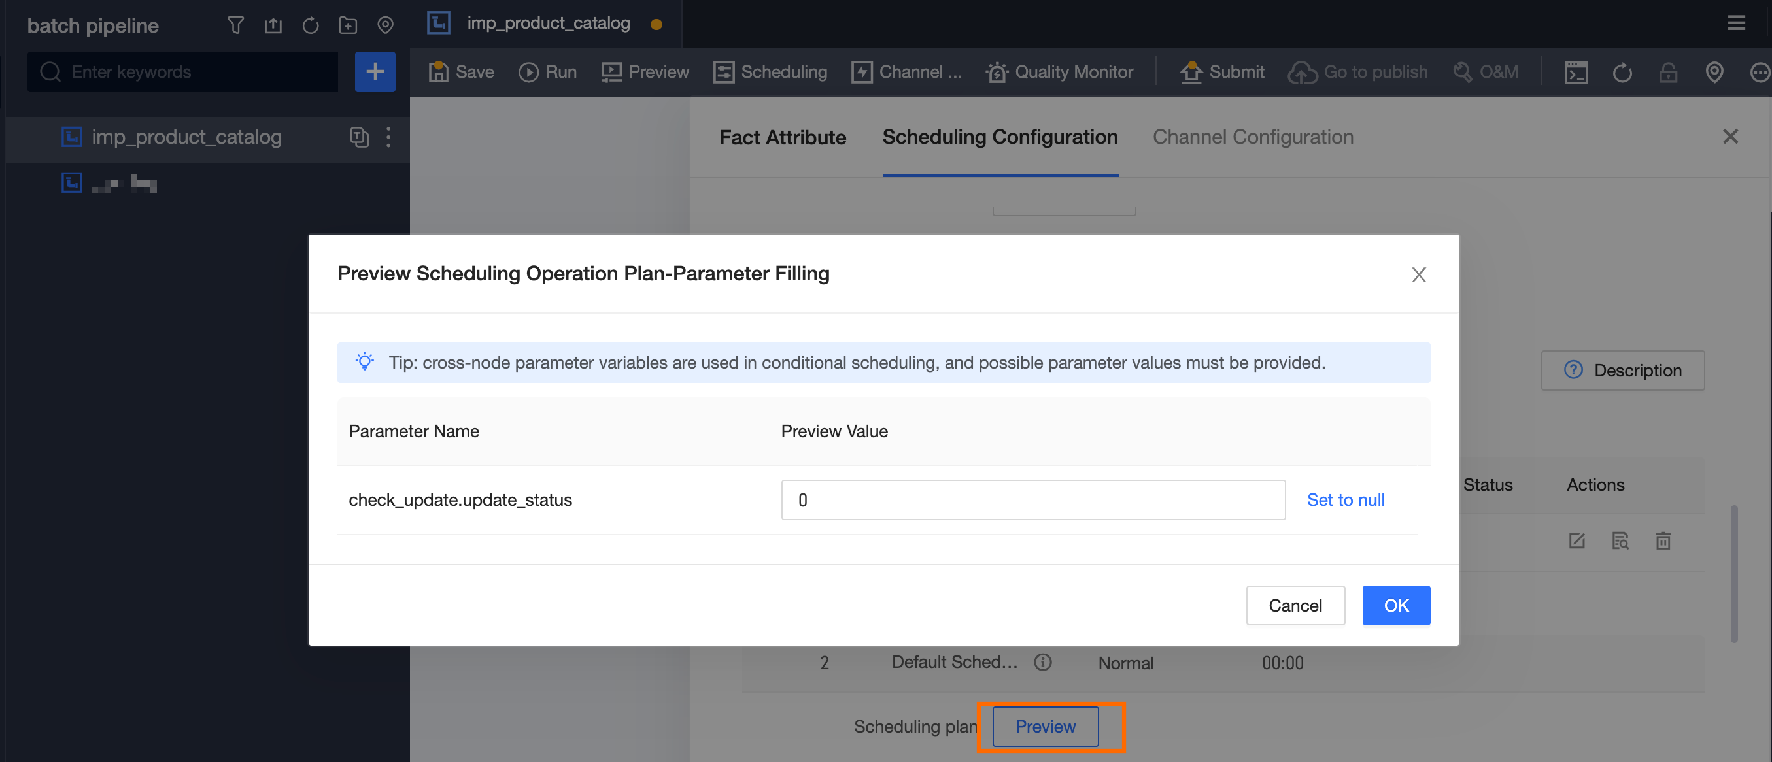Click the Enter keywords search box
1772x762 pixels.
tap(183, 71)
